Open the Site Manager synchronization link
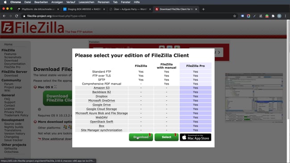 click(102, 130)
